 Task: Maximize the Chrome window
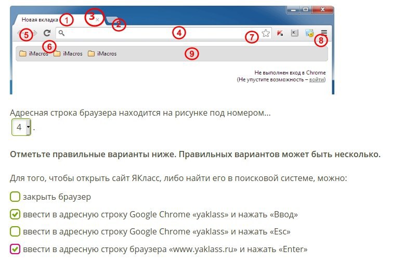(x=306, y=10)
